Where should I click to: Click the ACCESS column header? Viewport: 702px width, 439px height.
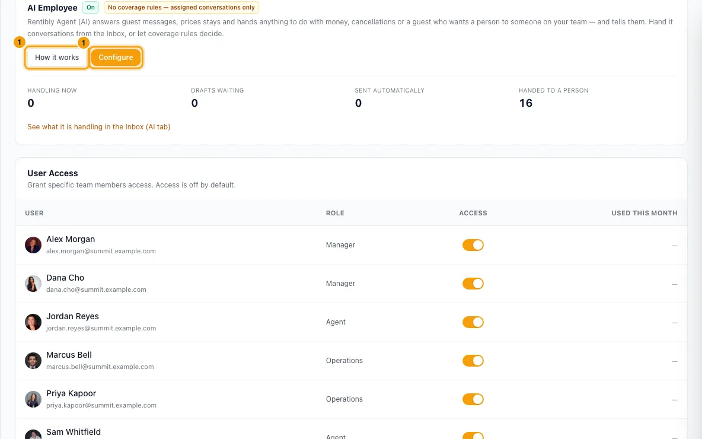click(x=473, y=213)
